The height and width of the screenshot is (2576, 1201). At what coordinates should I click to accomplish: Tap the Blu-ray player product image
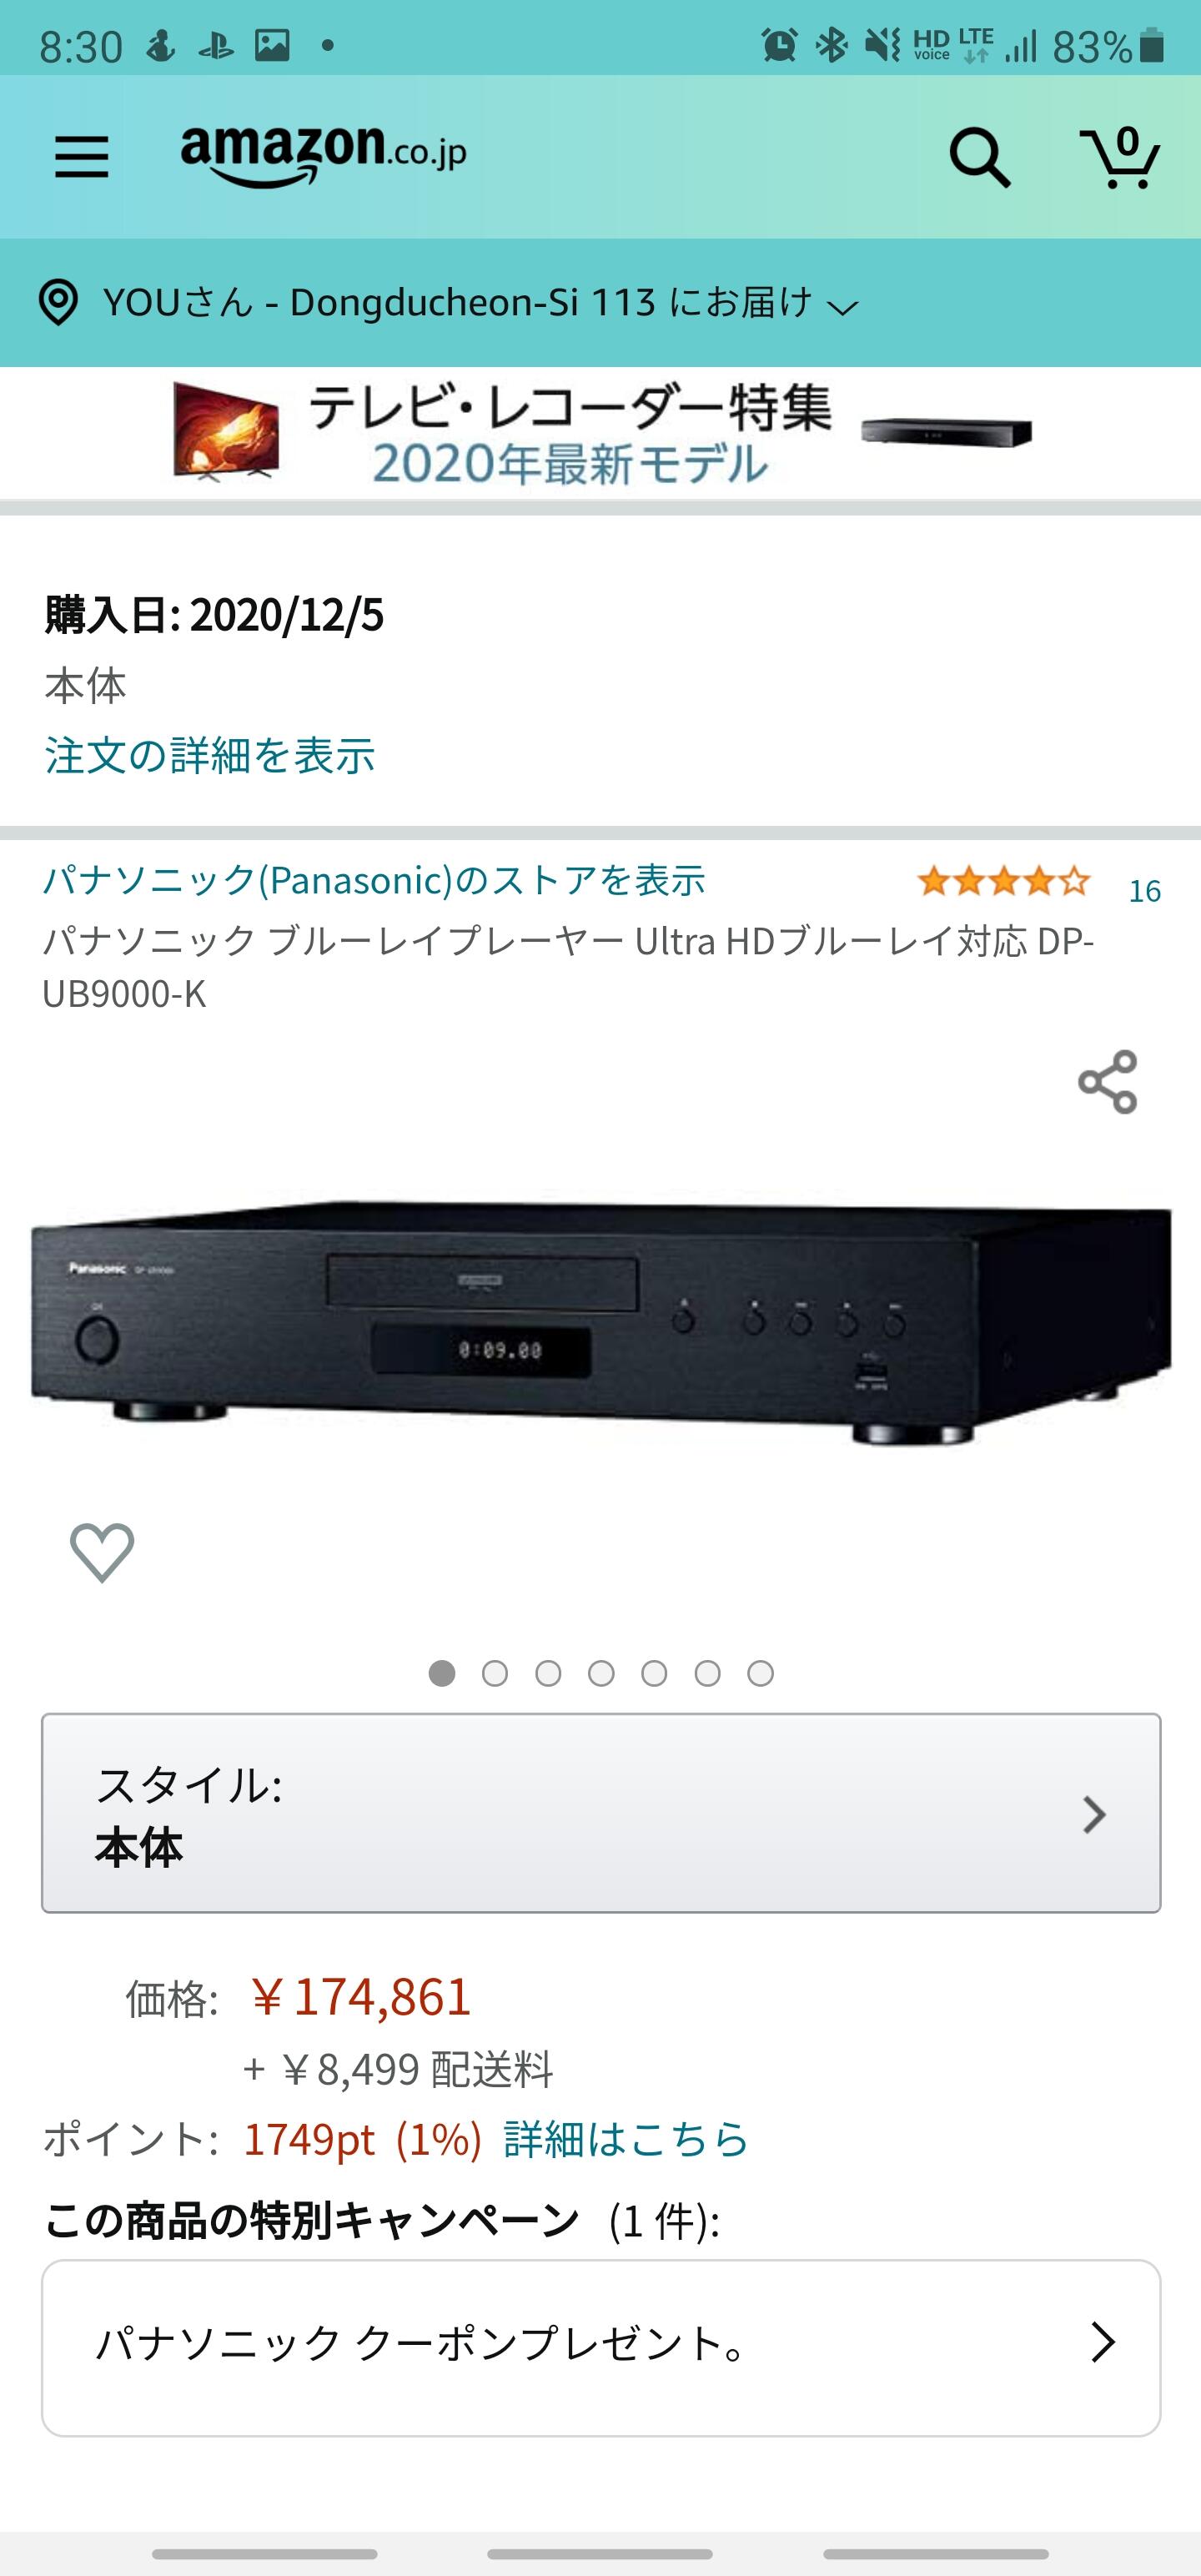click(601, 1322)
